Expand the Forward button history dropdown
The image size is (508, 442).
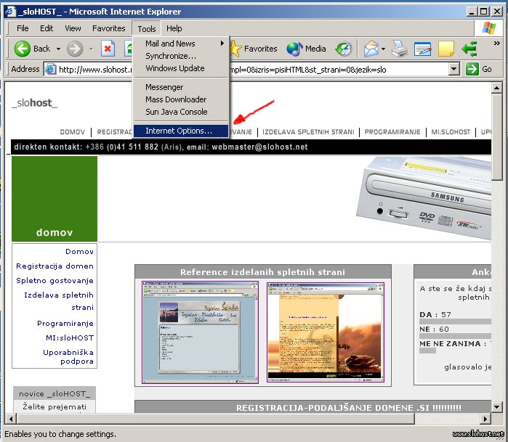(x=92, y=49)
